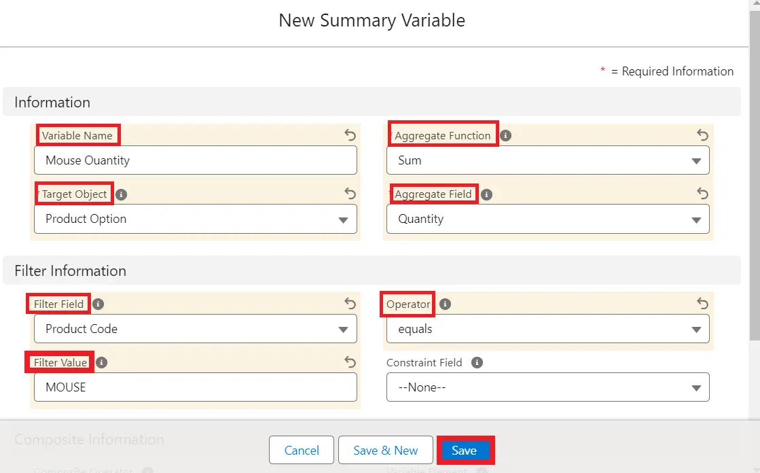This screenshot has height=473, width=760.
Task: Click undo icon beside Variable Name
Action: click(350, 135)
